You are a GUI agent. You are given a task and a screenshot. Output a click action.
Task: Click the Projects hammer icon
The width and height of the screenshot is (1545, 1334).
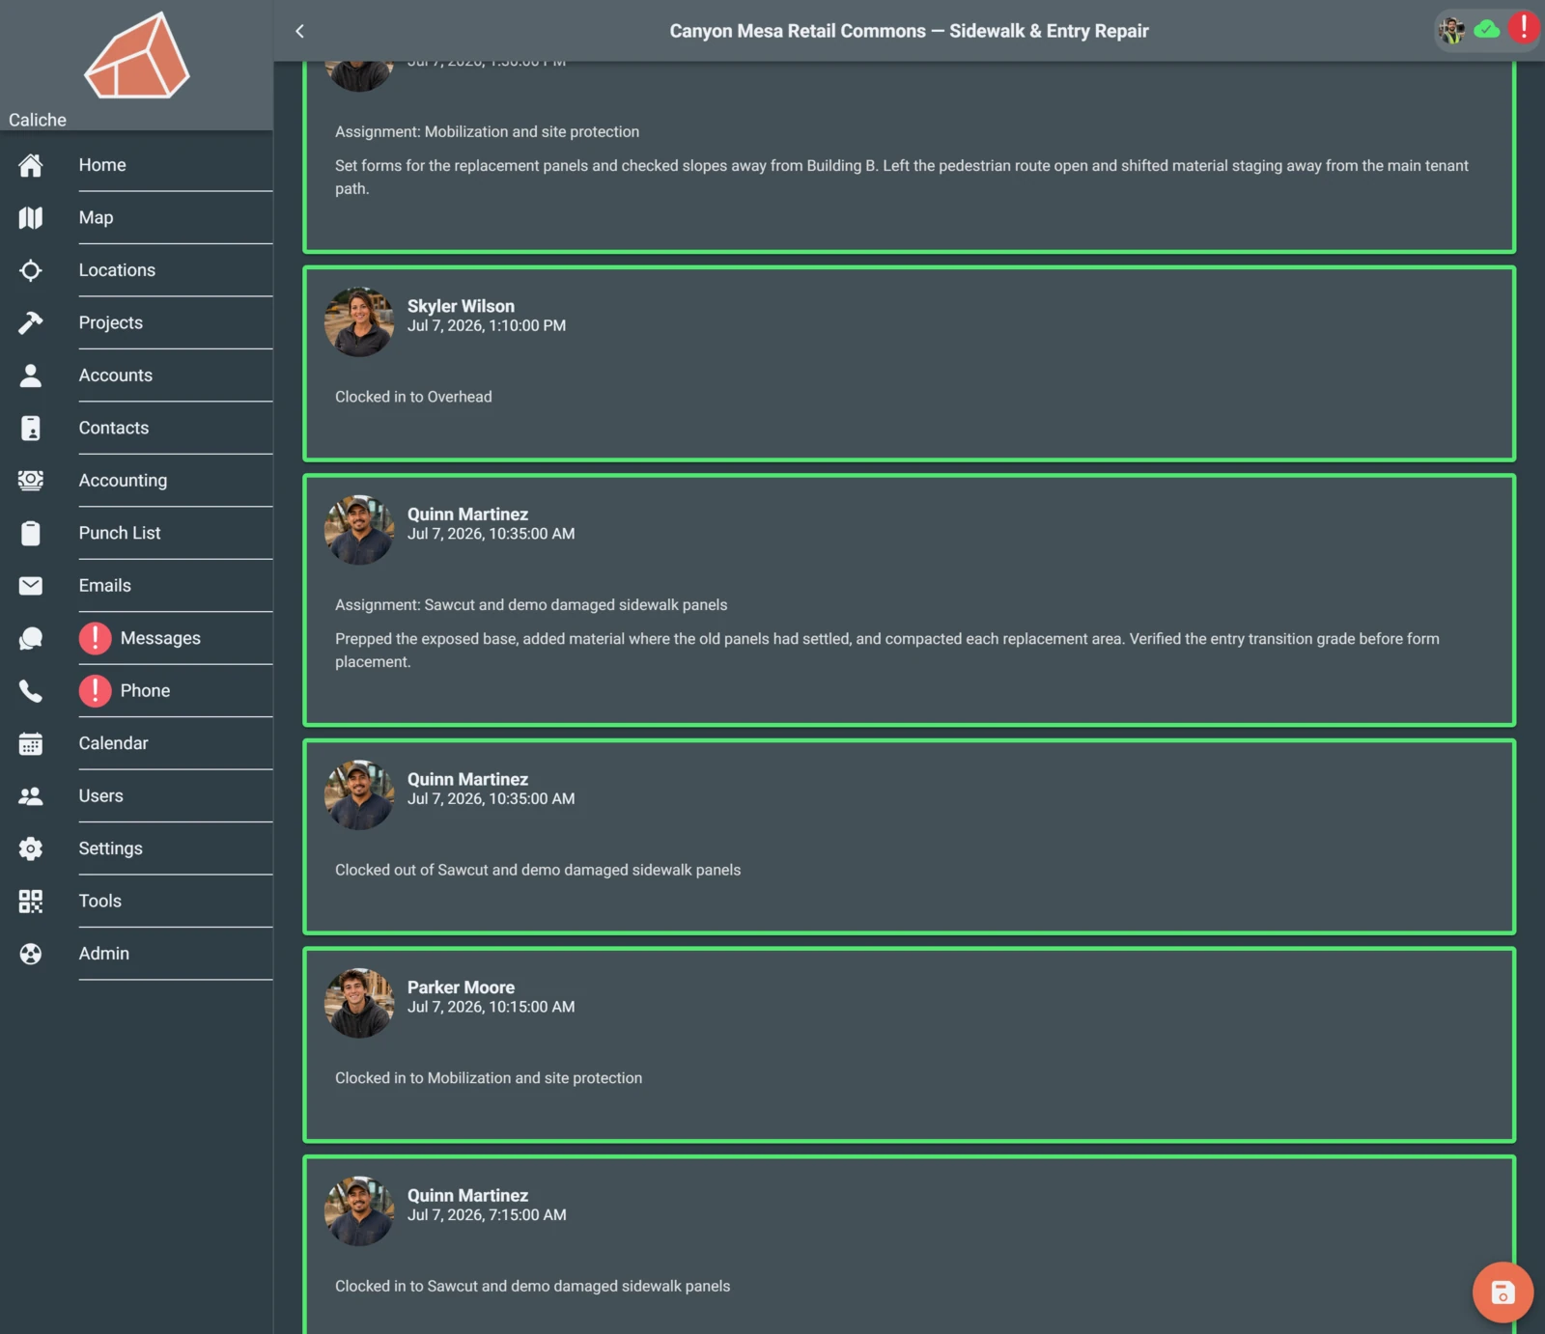tap(31, 322)
